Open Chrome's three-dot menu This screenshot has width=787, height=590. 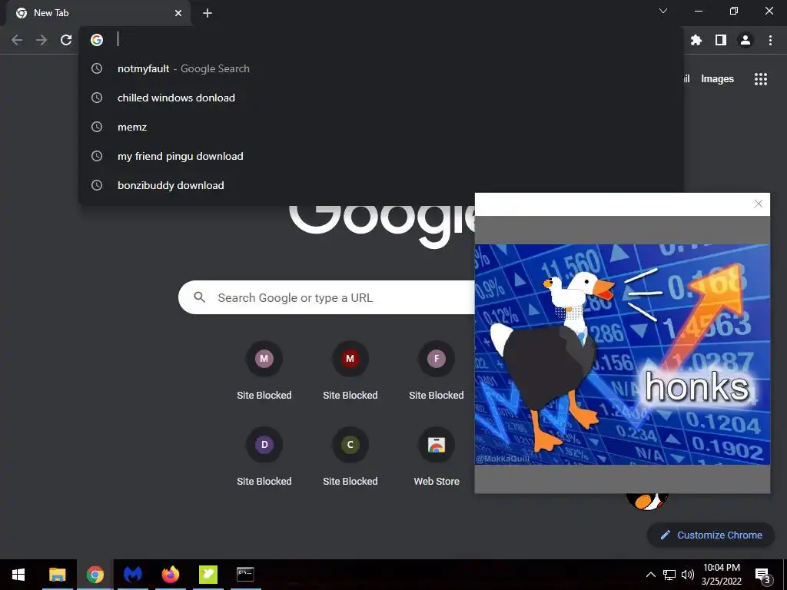tap(770, 40)
